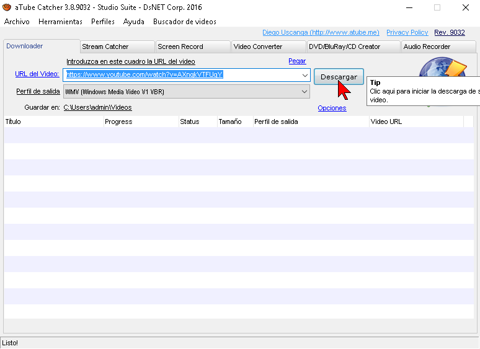The image size is (480, 349).
Task: Click the Diego Uscanga atube.me link
Action: click(x=321, y=32)
